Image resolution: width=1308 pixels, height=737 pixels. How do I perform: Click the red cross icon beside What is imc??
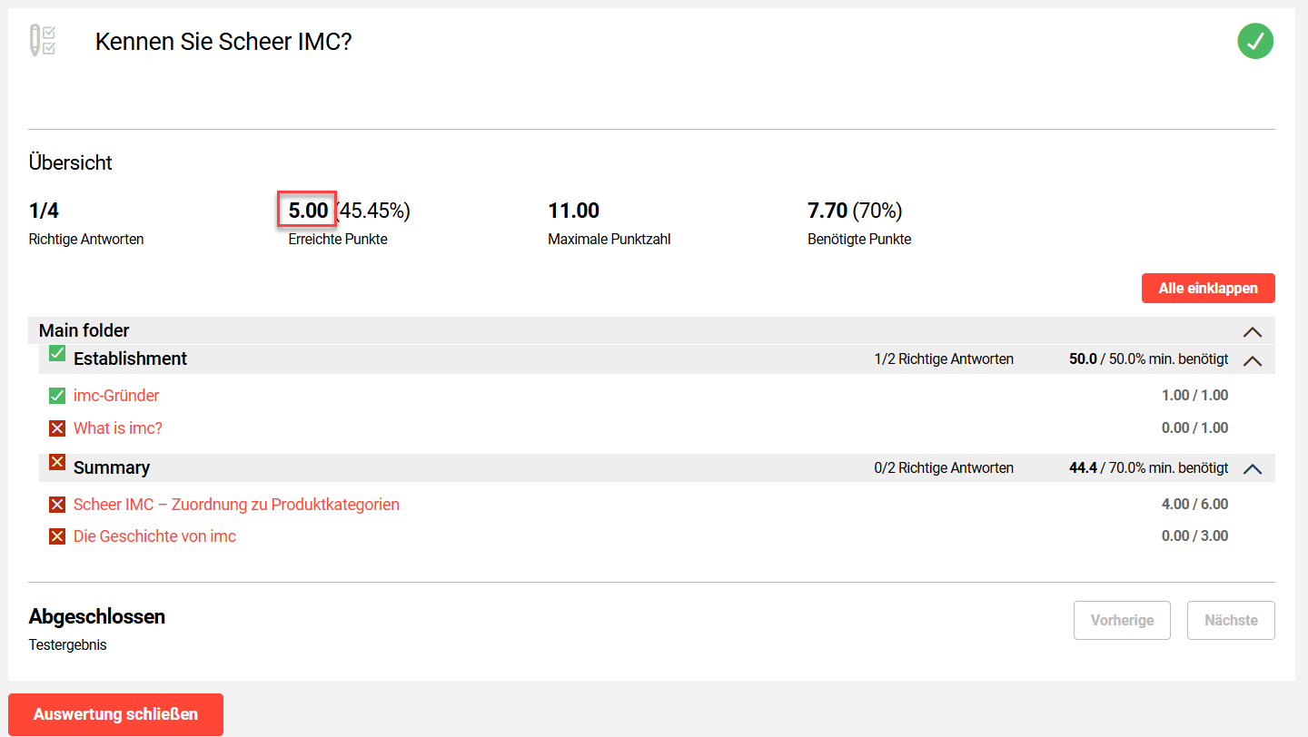point(57,428)
